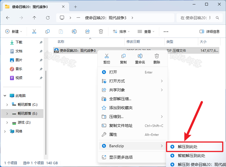Open the 压缩到... submenu
The image size is (226, 167).
click(133, 117)
